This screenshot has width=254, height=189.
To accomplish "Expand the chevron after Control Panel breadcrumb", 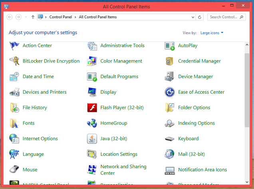I will [x=75, y=17].
